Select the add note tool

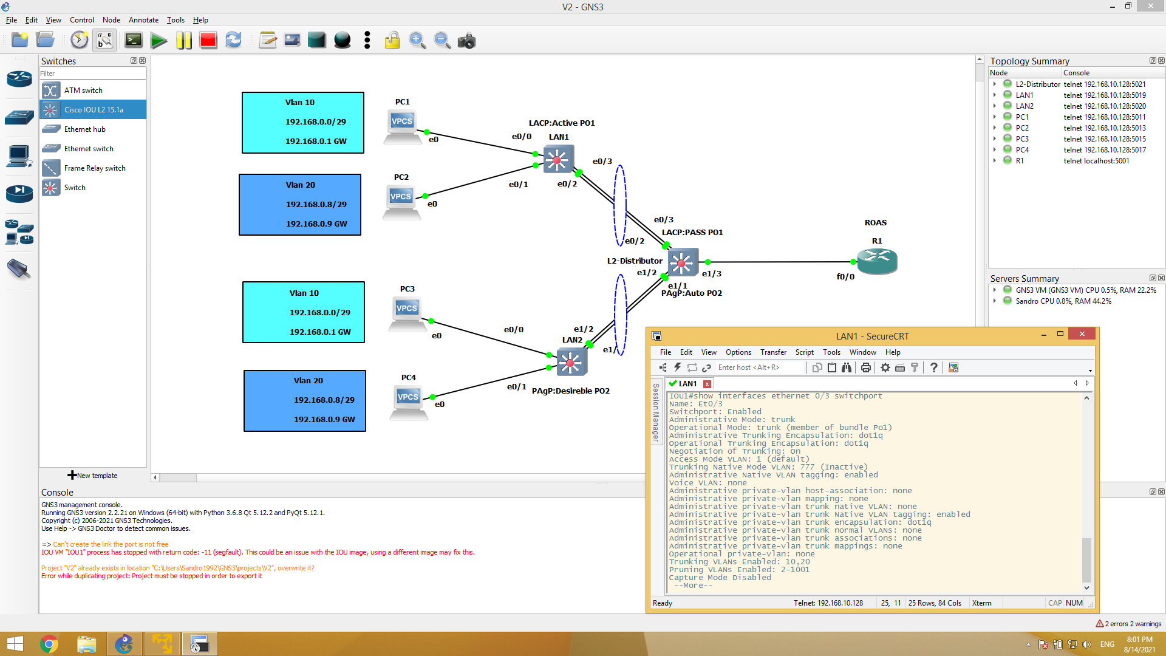coord(268,41)
